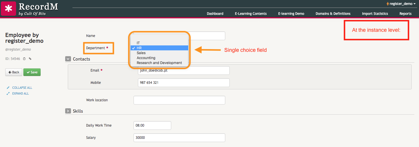Select Research and Development option
Viewport: 419px width, 147px height.
point(159,63)
